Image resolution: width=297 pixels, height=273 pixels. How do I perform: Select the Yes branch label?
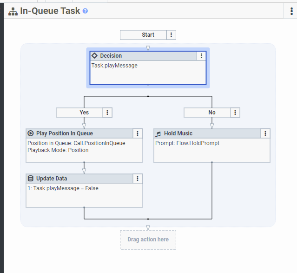[84, 113]
